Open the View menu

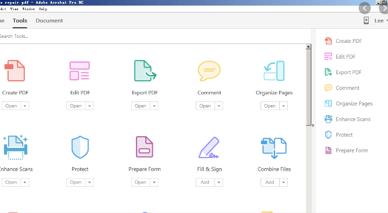tap(14, 9)
